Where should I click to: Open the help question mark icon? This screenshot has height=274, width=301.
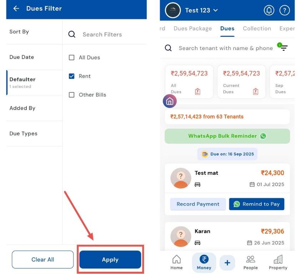pos(284,10)
